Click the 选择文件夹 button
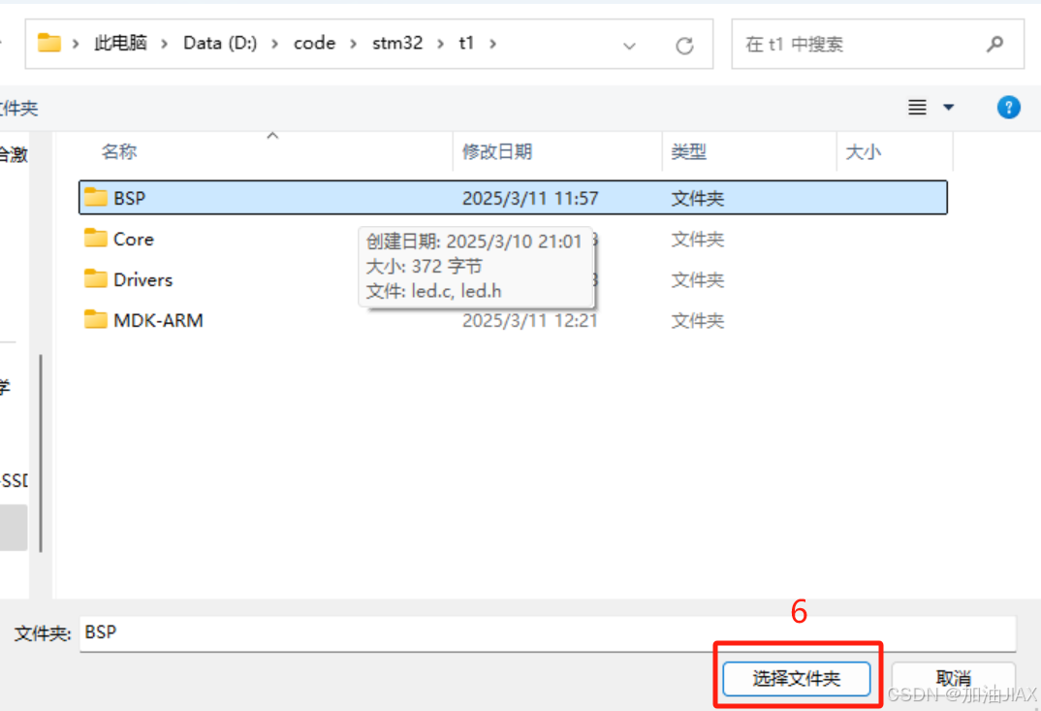The height and width of the screenshot is (711, 1041). 796,678
